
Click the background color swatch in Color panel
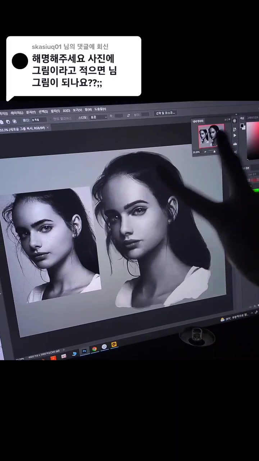pos(244,127)
